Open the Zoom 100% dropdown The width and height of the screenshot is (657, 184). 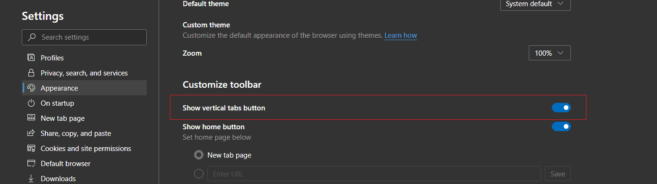coord(550,53)
